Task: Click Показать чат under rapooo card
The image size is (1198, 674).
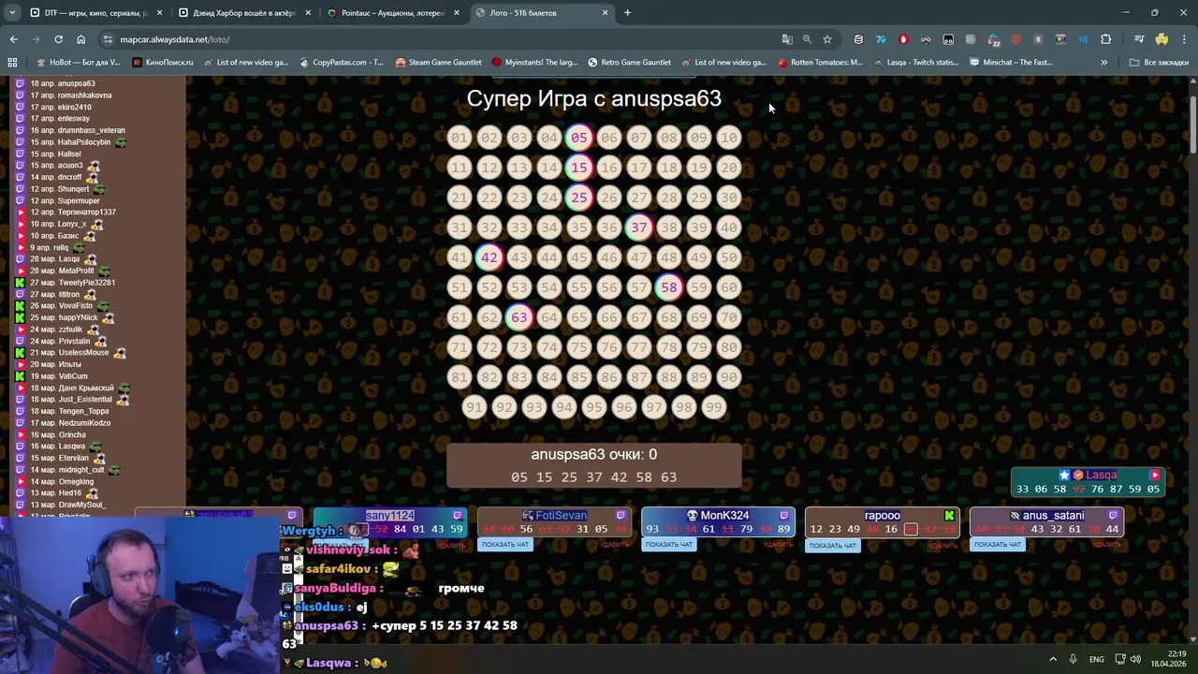Action: [832, 546]
